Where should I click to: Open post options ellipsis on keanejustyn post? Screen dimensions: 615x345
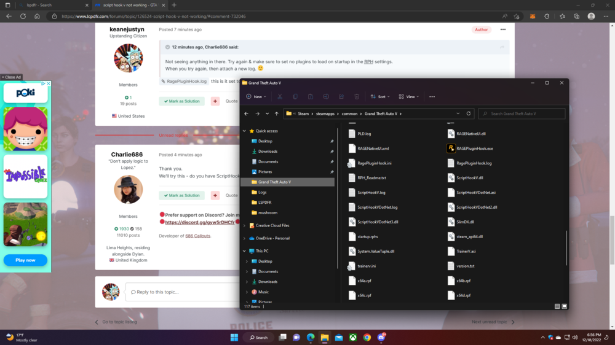503,29
